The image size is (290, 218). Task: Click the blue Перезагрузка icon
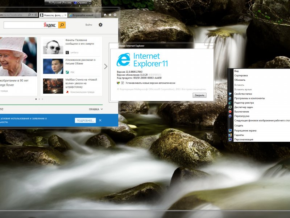pyautogui.click(x=230, y=116)
